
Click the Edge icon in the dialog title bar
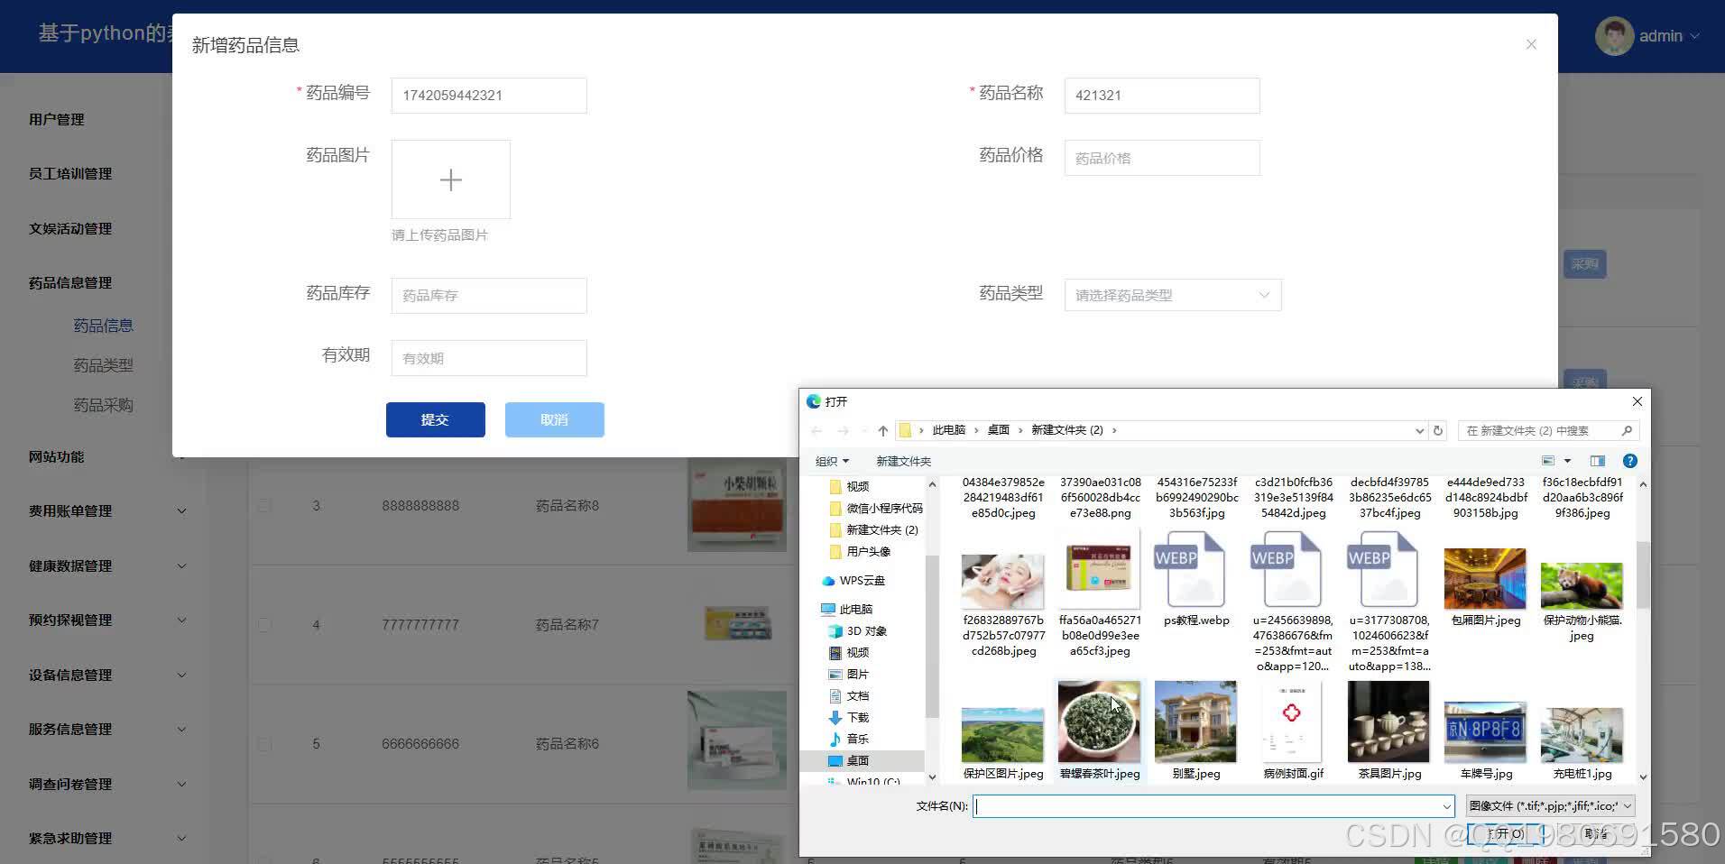coord(813,400)
